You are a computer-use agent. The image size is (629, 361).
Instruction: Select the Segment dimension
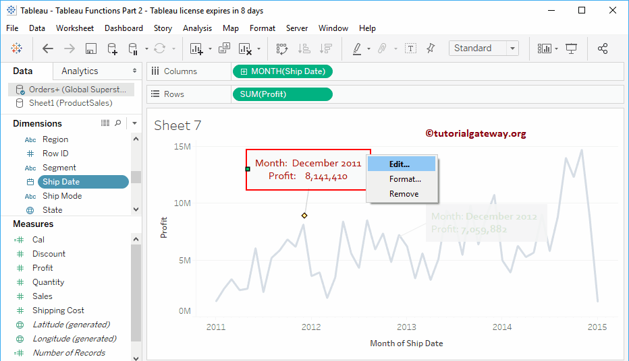(x=59, y=168)
